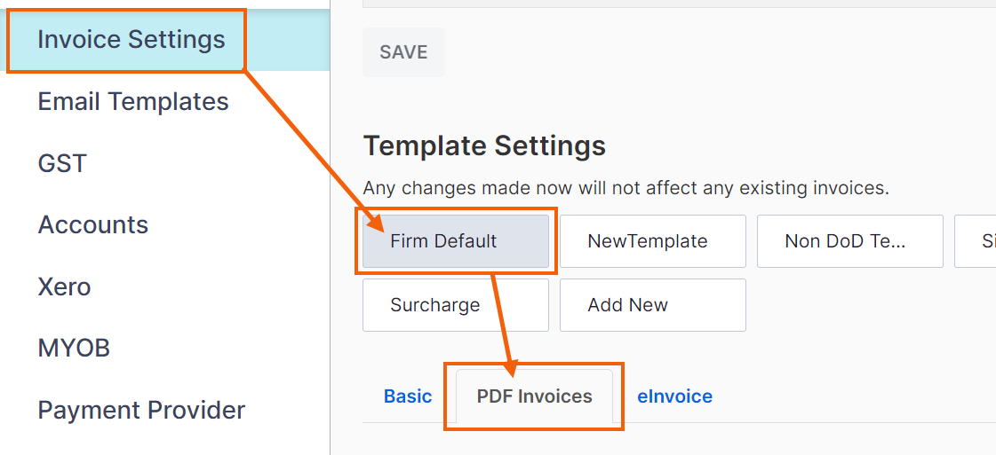Select the Firm Default template

point(456,241)
